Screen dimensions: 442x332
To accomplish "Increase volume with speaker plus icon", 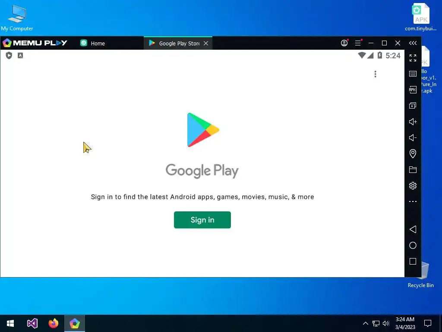I will (413, 121).
